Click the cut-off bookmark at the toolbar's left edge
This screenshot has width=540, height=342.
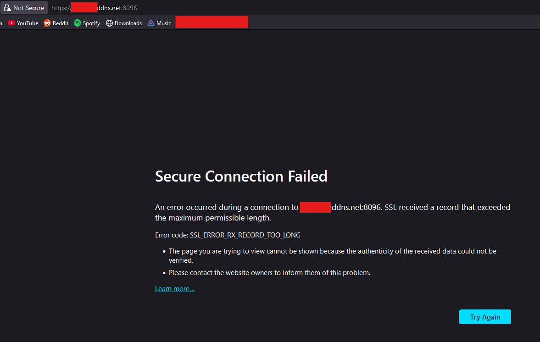click(x=1, y=23)
